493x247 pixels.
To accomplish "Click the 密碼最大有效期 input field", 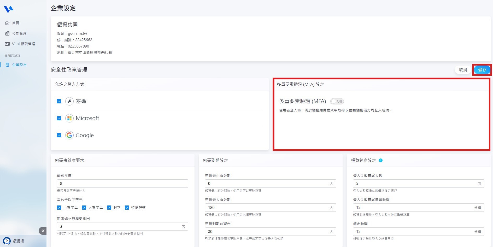I will pos(266,208).
